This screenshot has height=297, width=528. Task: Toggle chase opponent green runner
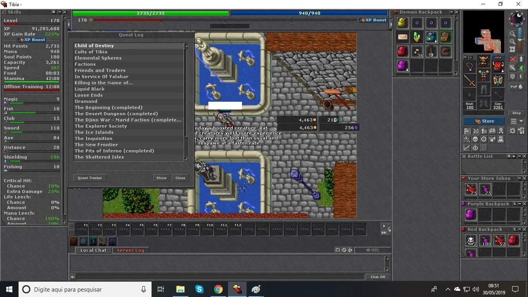click(x=521, y=68)
